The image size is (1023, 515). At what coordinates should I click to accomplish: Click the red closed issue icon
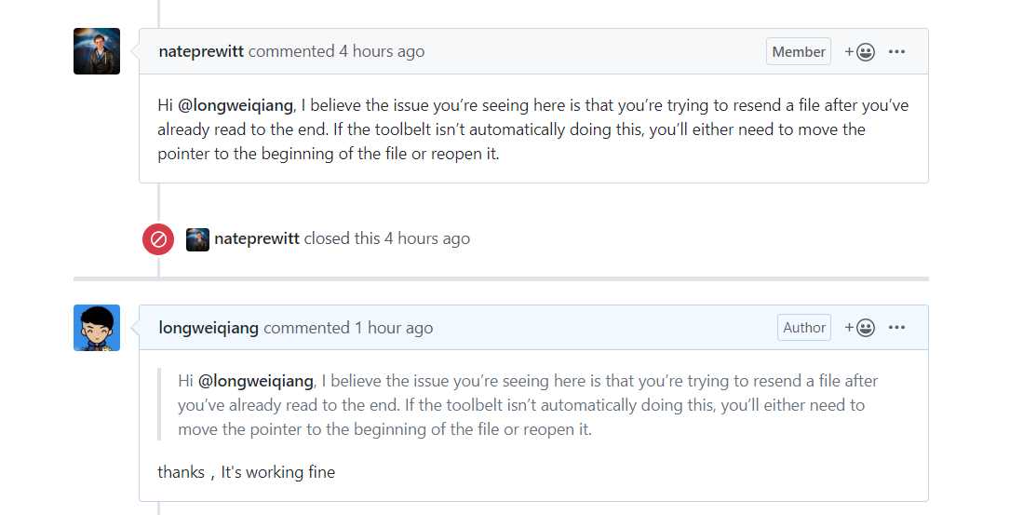158,239
